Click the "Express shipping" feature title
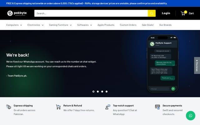Image resolution: width=200 pixels, height=125 pixels. pos(23,106)
